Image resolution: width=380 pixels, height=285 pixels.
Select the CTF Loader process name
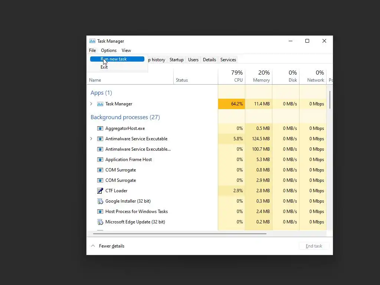[x=116, y=191]
